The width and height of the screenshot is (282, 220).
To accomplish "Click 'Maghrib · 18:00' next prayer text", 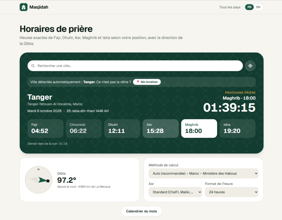I will tap(239, 98).
